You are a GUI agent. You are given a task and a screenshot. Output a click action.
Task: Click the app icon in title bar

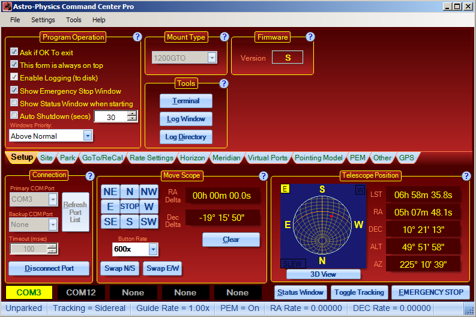7,7
